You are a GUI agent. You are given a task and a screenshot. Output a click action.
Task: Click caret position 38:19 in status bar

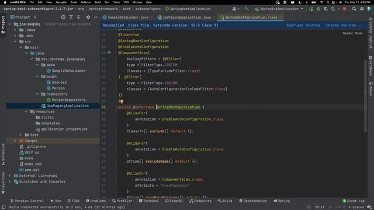pyautogui.click(x=320, y=207)
